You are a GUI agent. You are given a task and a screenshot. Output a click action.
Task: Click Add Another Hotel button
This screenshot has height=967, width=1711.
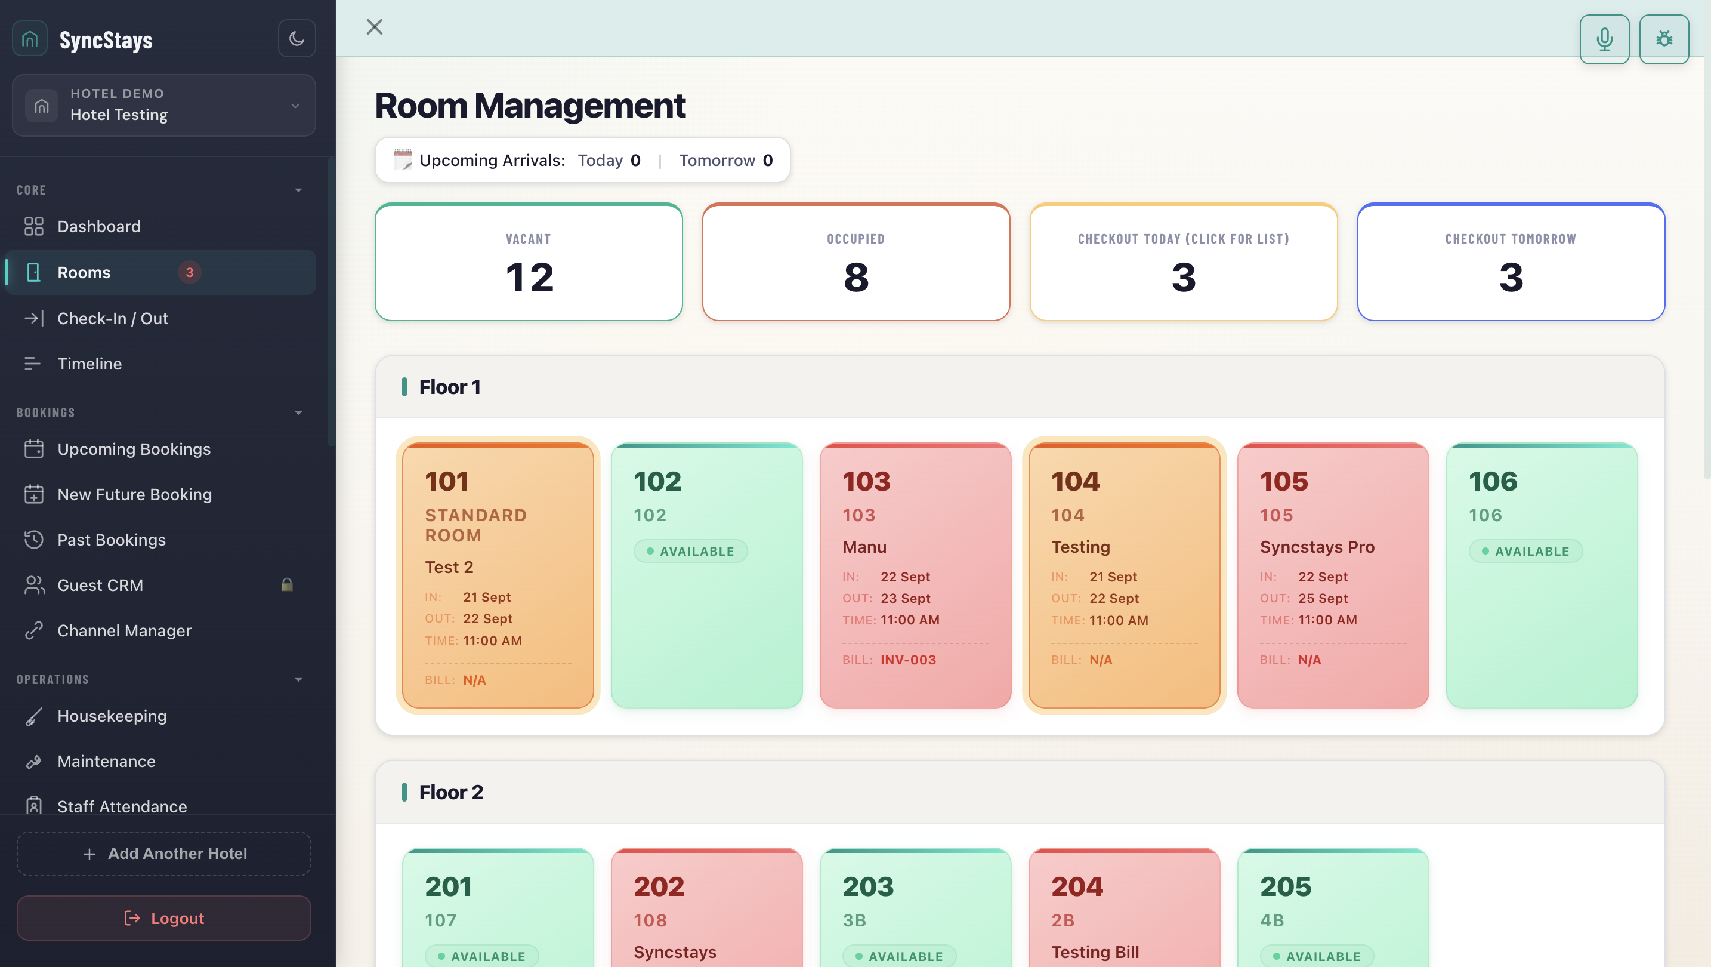pos(163,854)
